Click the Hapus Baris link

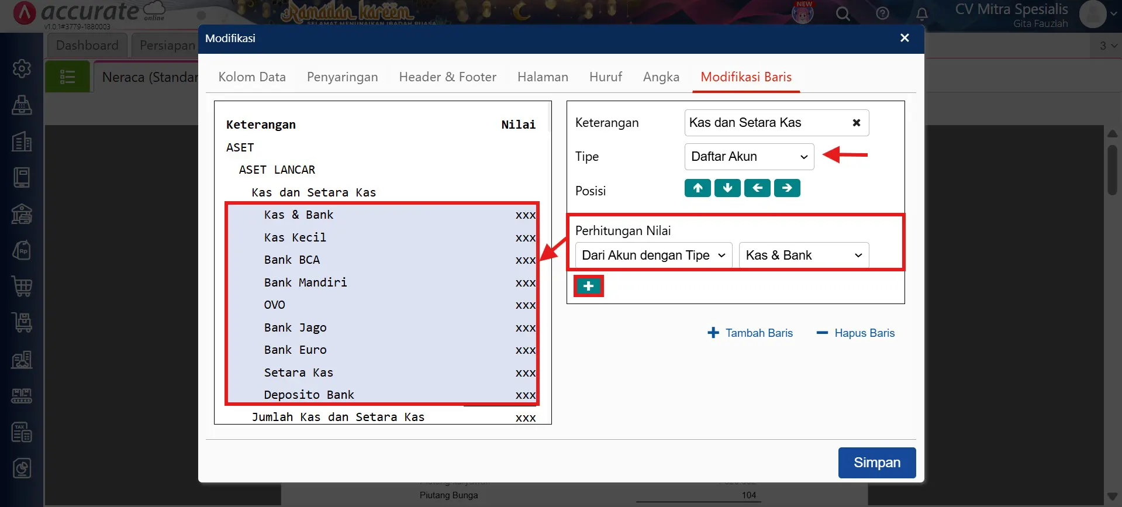[855, 333]
